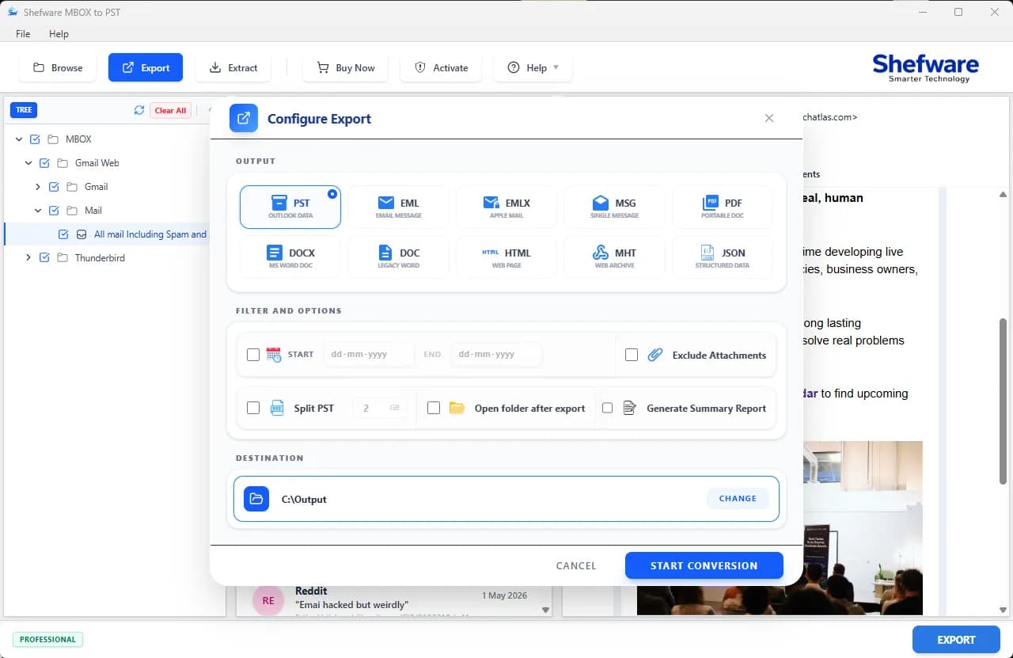Viewport: 1013px width, 658px height.
Task: Open the Help toolbar dropdown
Action: (x=533, y=67)
